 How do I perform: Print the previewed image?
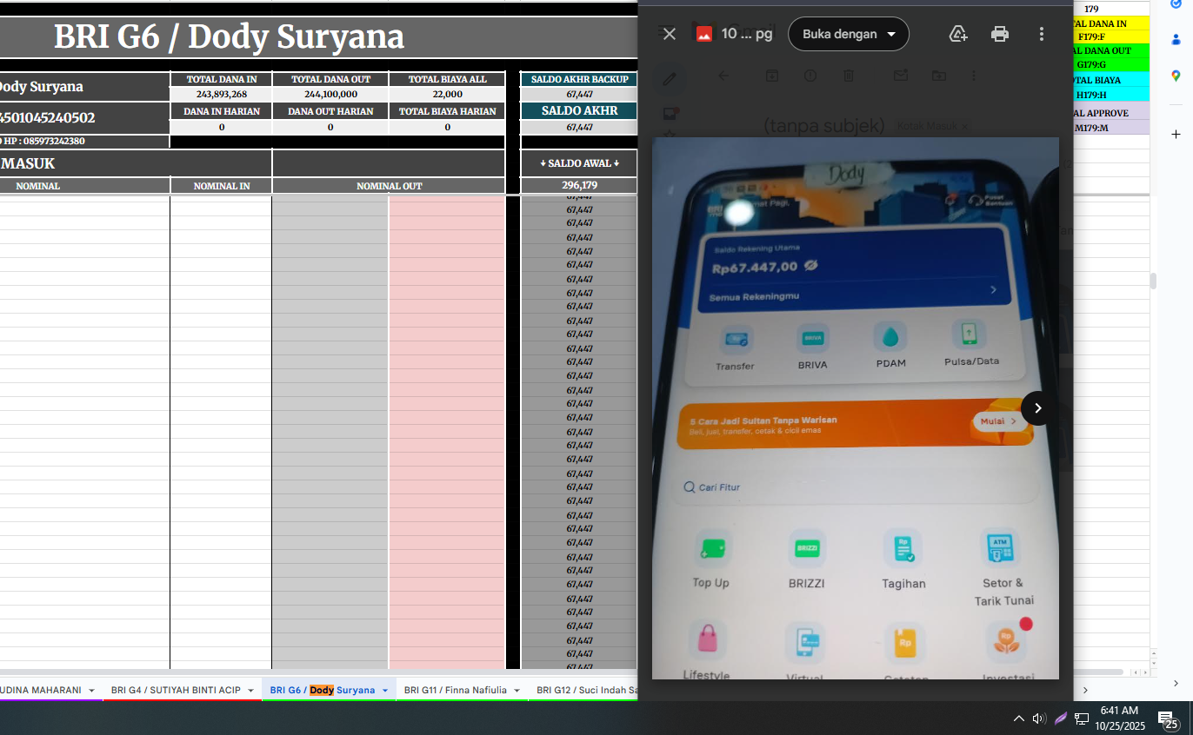pyautogui.click(x=1000, y=34)
